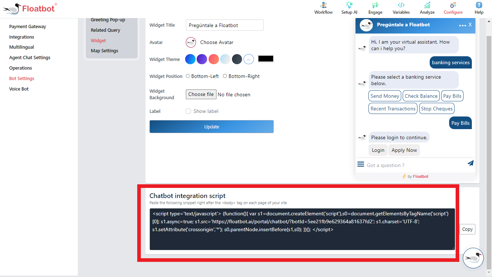Pick the purple widget theme swatch
This screenshot has width=492, height=277.
202,59
